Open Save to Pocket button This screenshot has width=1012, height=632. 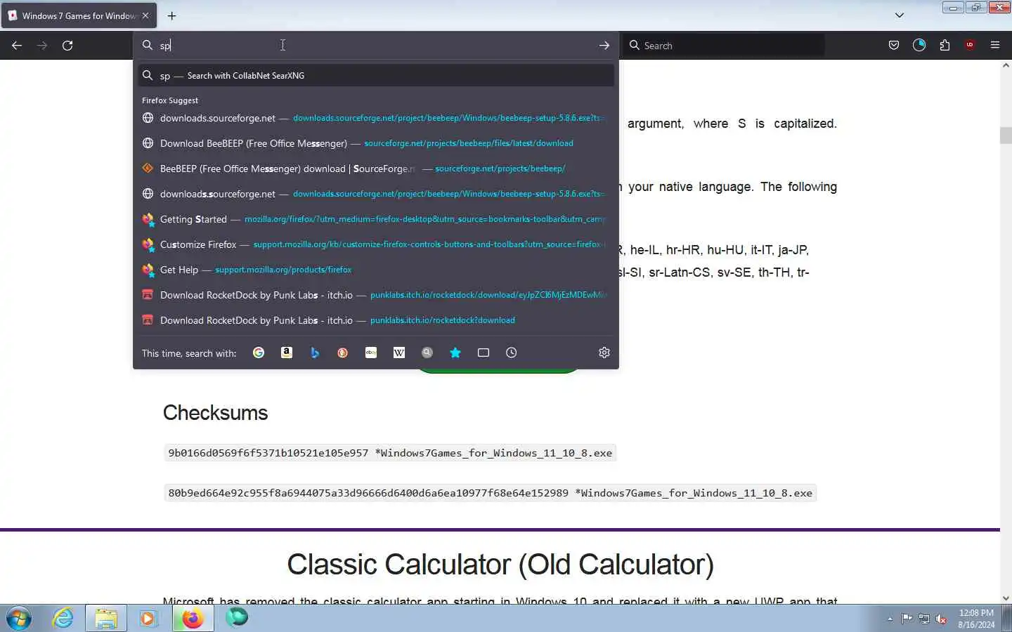(894, 45)
